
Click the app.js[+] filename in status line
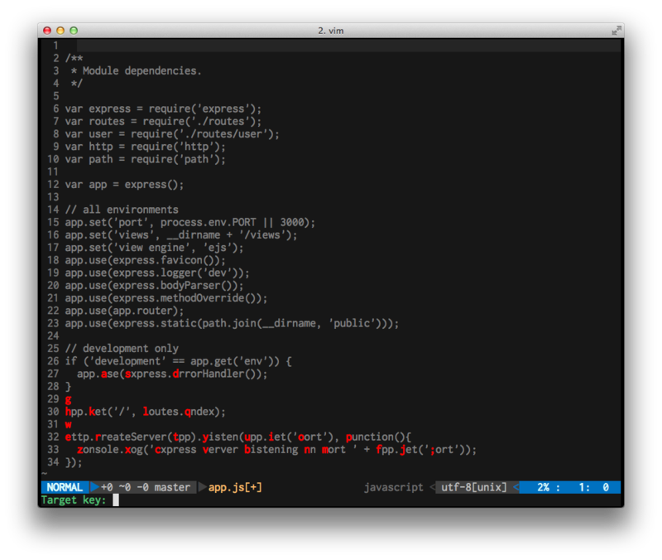pos(235,487)
